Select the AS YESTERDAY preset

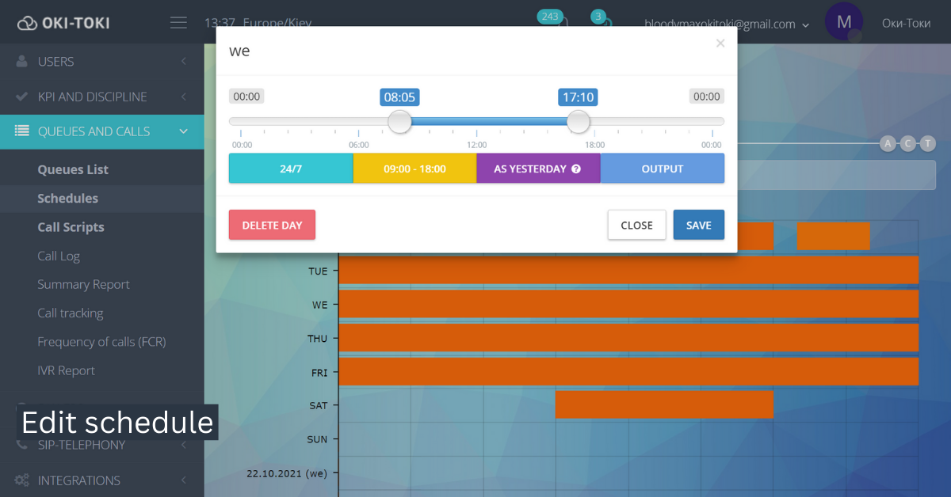point(538,168)
